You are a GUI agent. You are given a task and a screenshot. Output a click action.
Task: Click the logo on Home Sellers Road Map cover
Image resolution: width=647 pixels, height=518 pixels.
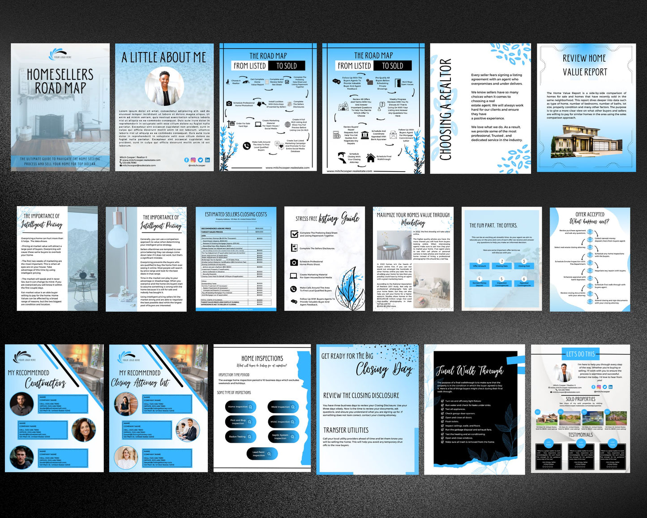click(x=60, y=54)
